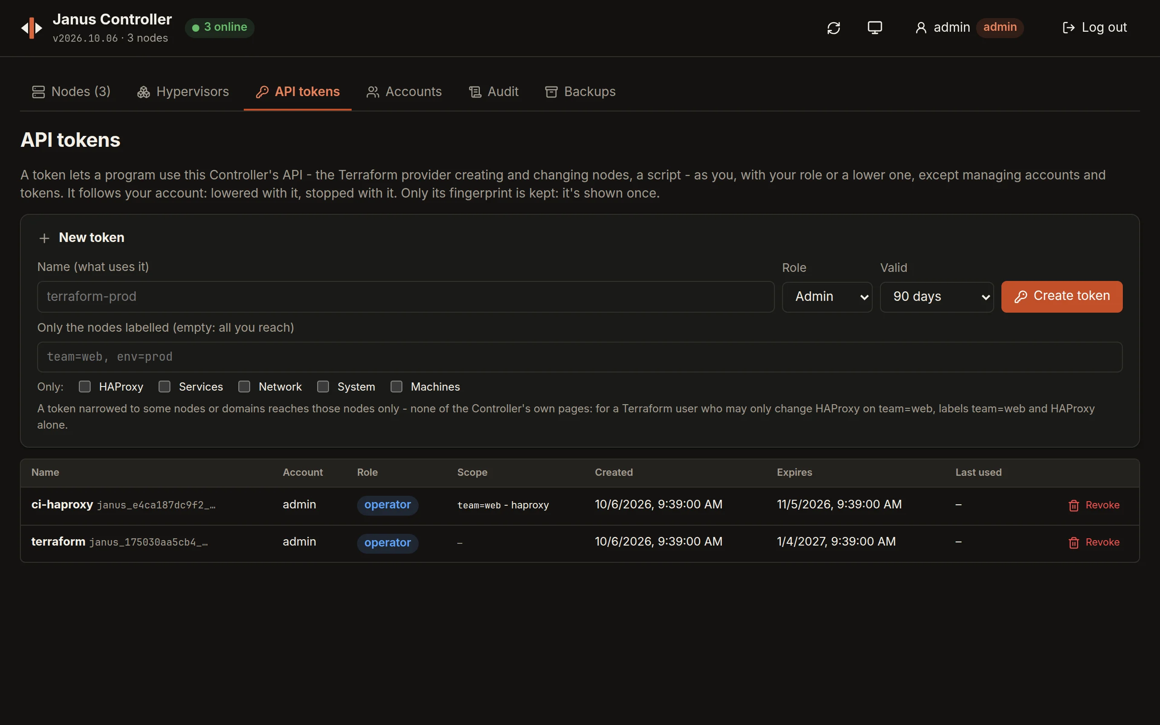Log out of the controller

(x=1094, y=27)
